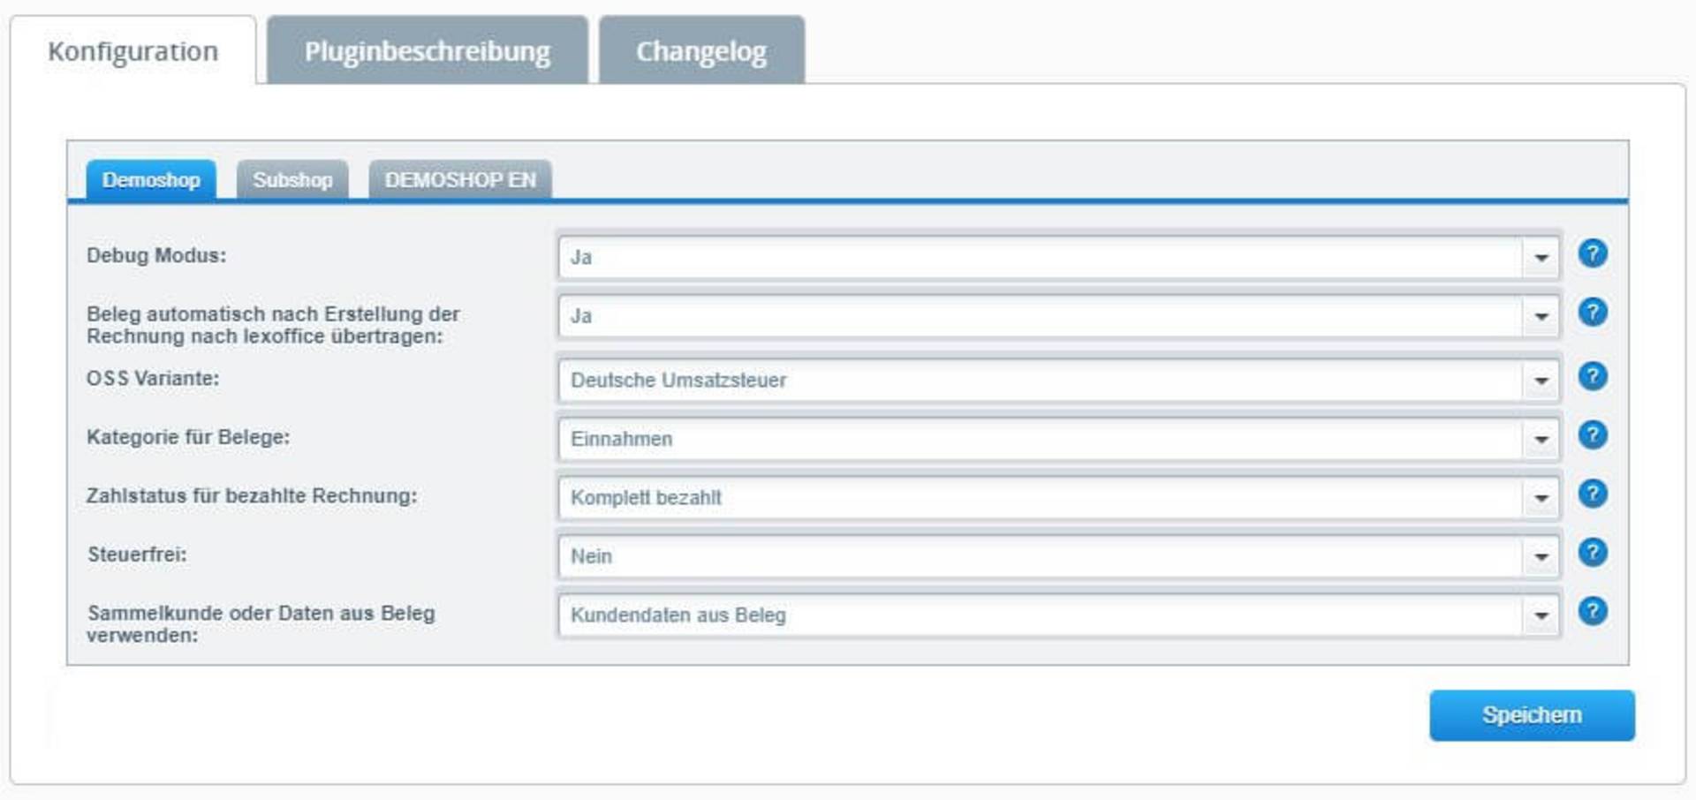Open help for automatic Beleg transfer setting
Viewport: 1696px width, 800px height.
(1592, 313)
